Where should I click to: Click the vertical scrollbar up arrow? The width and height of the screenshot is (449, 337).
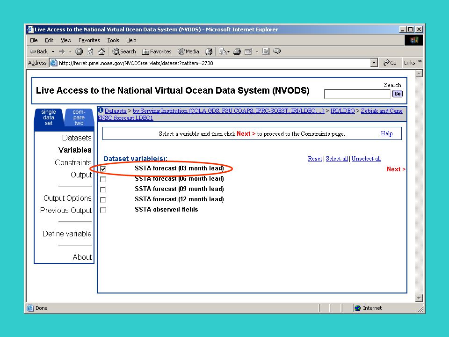(419, 73)
